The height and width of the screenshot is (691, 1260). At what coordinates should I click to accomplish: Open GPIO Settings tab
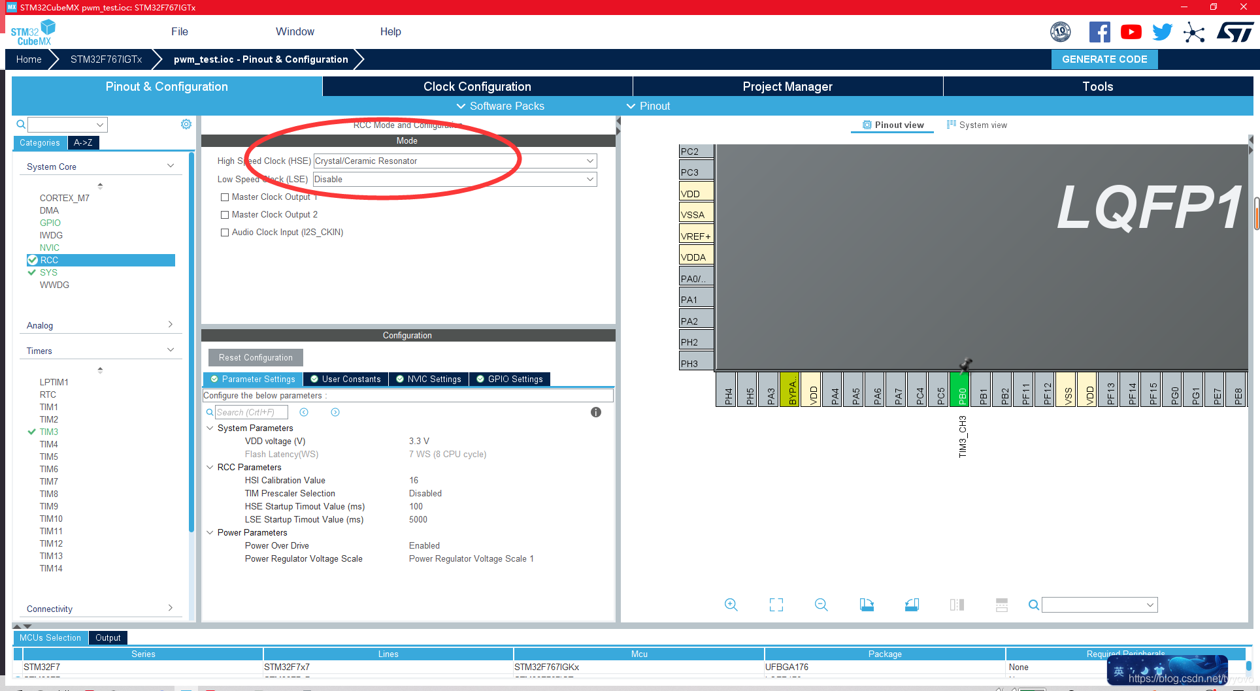[x=510, y=379]
